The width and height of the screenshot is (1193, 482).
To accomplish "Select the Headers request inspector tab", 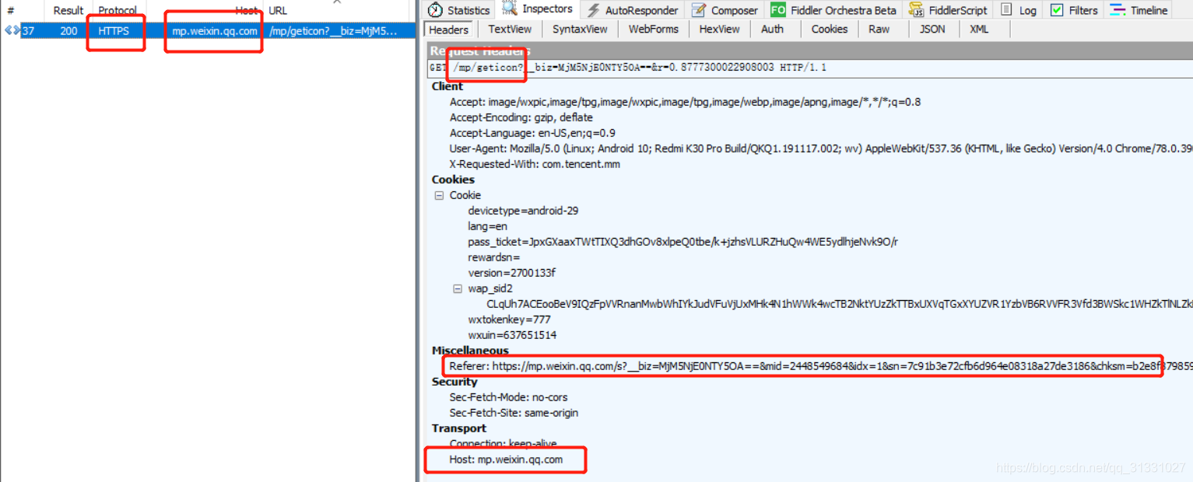I will coord(449,30).
